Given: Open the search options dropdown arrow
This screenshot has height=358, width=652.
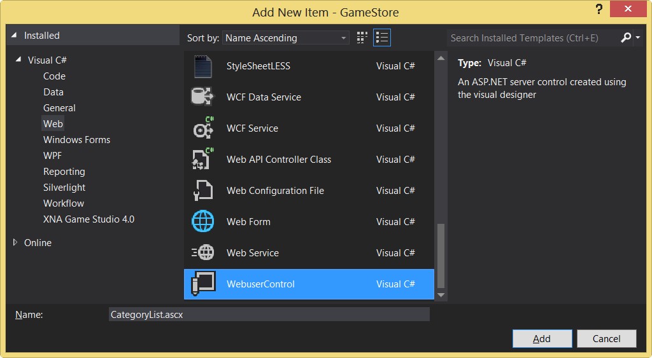Looking at the screenshot, I should [637, 38].
